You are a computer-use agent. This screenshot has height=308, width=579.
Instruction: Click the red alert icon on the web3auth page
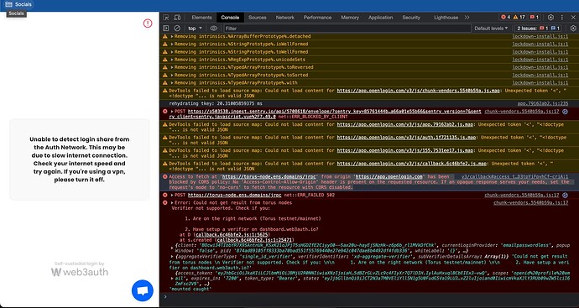point(148,23)
